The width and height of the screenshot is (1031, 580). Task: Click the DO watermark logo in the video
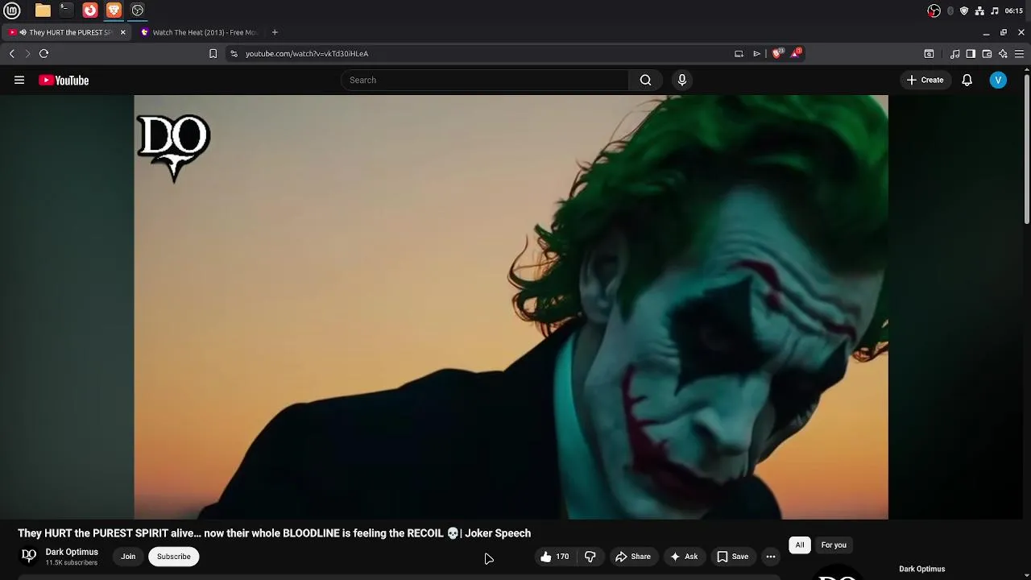point(174,147)
